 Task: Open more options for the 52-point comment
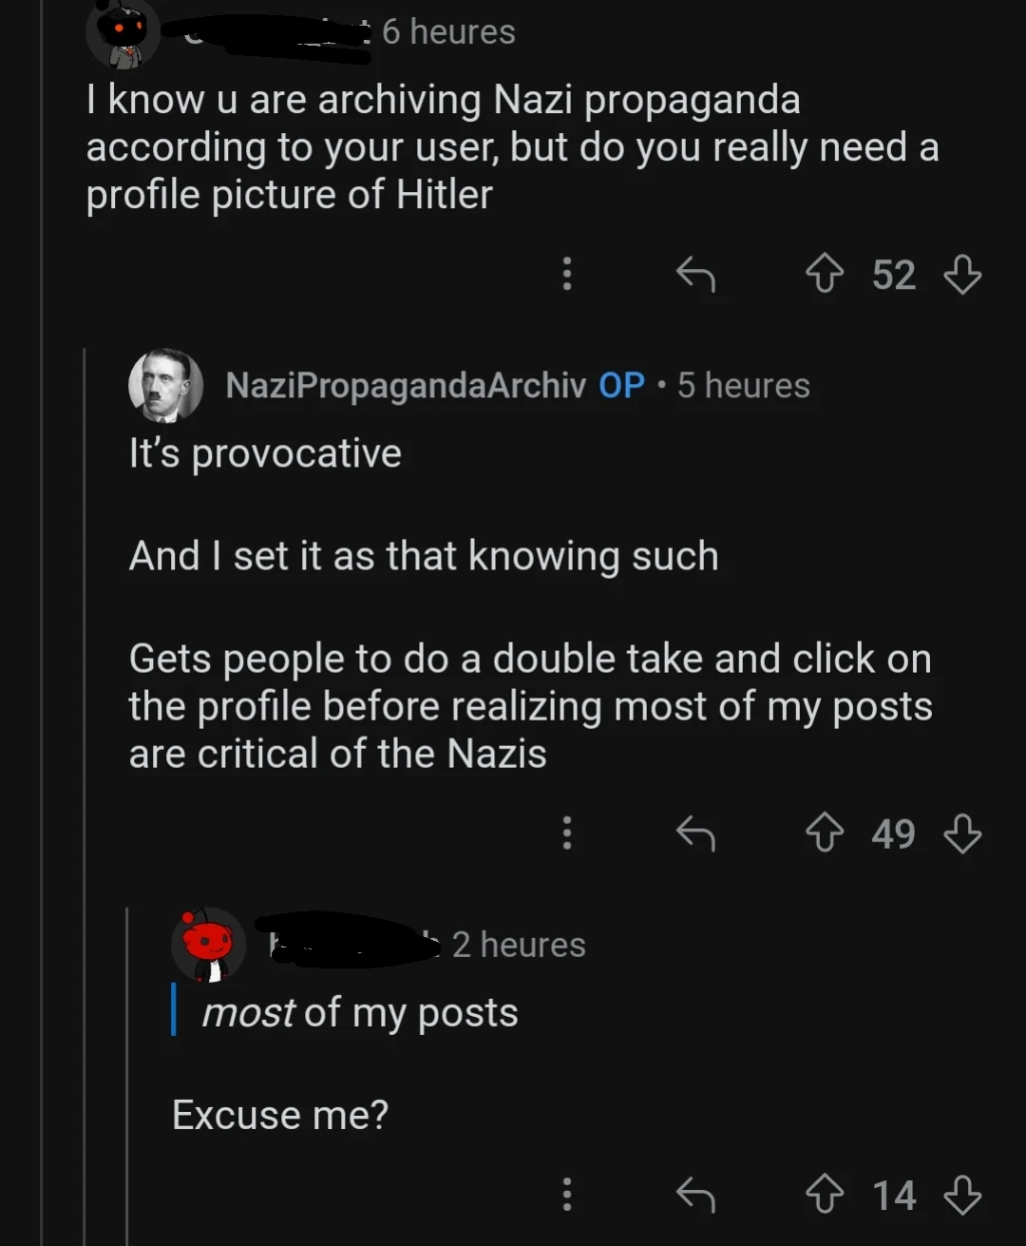pos(567,274)
